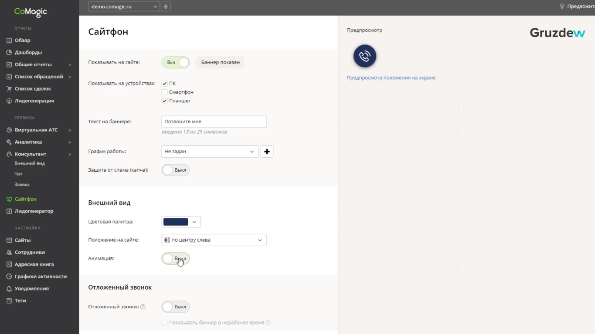Screen dimensions: 595x334
Task: Click the Теги icon
Action: 9,301
